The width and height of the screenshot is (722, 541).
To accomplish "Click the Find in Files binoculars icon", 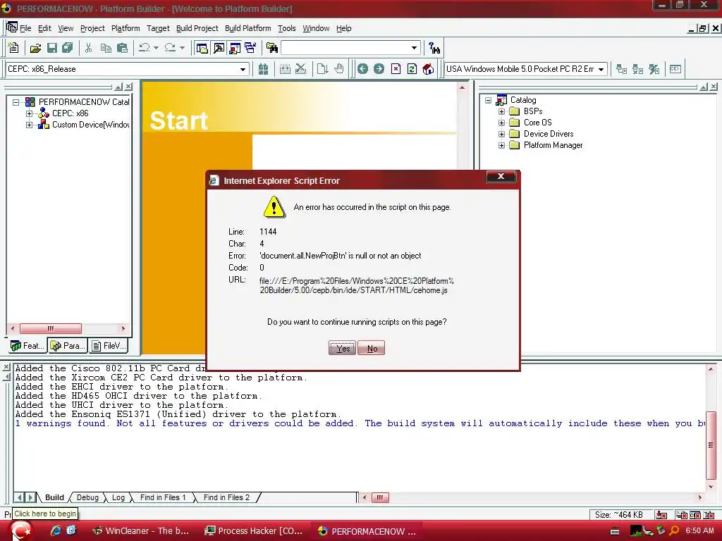I will tap(271, 48).
